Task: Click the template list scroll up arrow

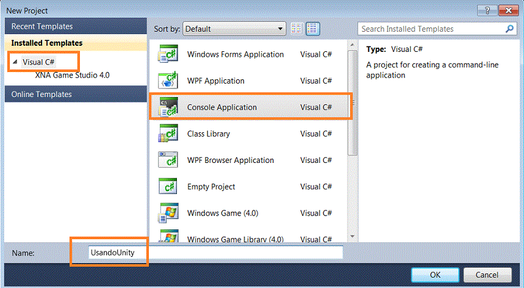Action: (x=352, y=45)
